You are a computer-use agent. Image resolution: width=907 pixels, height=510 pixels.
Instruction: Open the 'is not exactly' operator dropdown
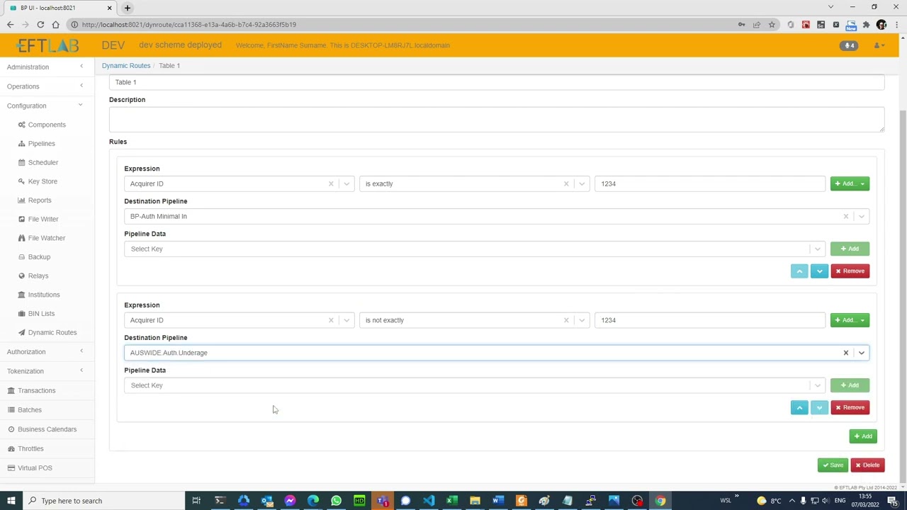click(582, 320)
